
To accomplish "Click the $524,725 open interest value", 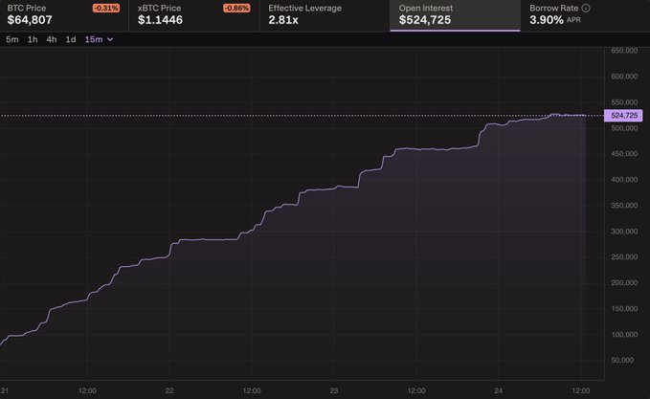I will [x=424, y=20].
